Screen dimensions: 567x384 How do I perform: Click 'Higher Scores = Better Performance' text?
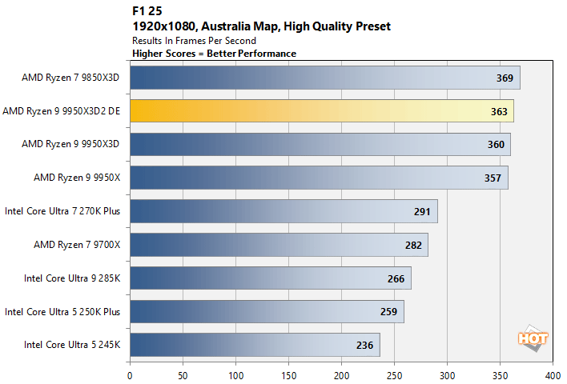pyautogui.click(x=214, y=54)
